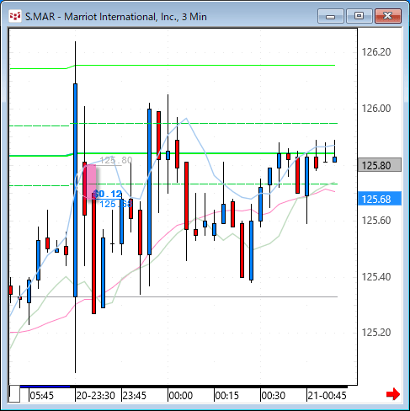Close the S.MAR chart window
The width and height of the screenshot is (410, 411).
[388, 16]
